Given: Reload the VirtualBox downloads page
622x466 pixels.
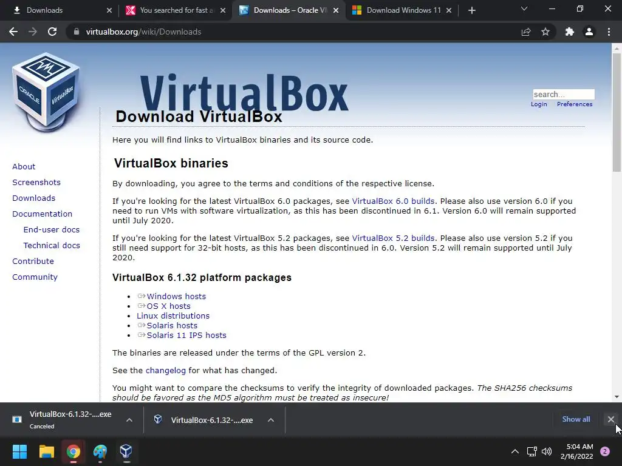Looking at the screenshot, I should point(52,32).
